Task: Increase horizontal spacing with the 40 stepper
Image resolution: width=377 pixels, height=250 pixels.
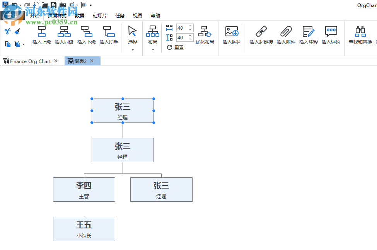Action: 189,26
